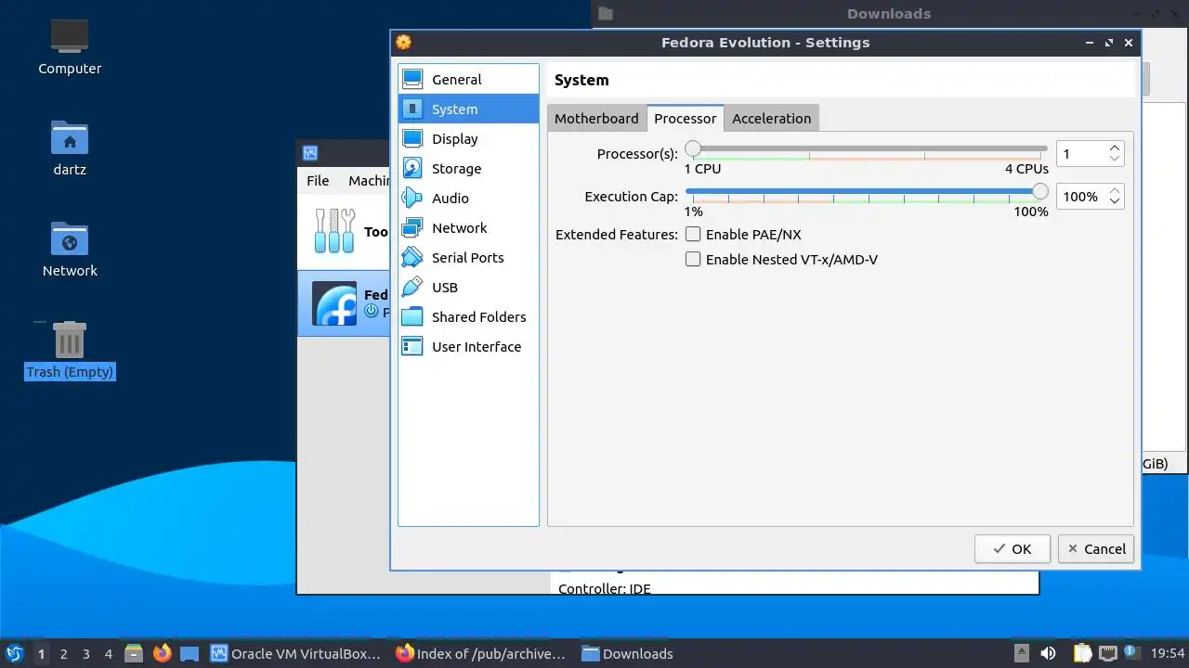
Task: Switch to Firefox Index of /pub/archive window
Action: click(480, 653)
